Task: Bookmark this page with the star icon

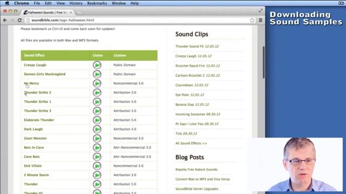Action: click(x=252, y=20)
